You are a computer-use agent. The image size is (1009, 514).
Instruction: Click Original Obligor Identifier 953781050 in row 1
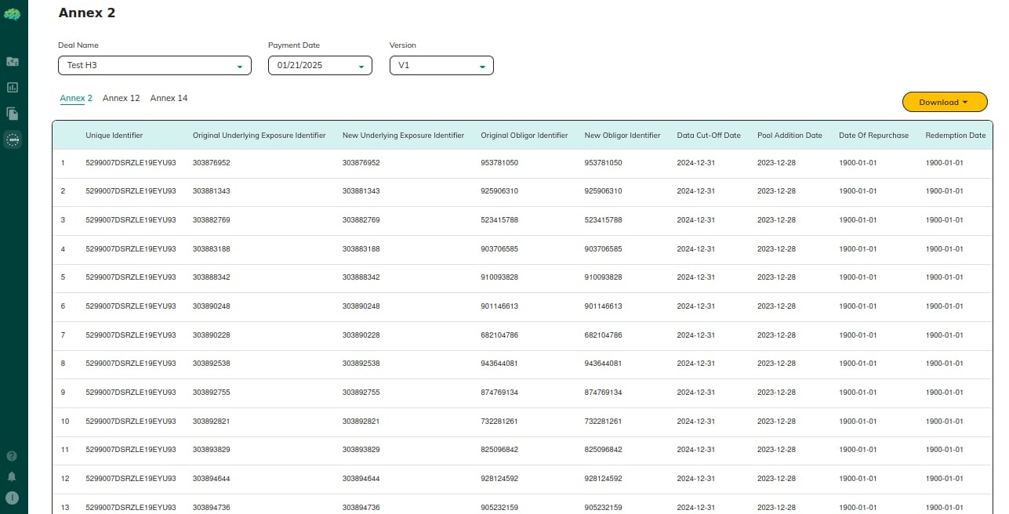point(499,163)
